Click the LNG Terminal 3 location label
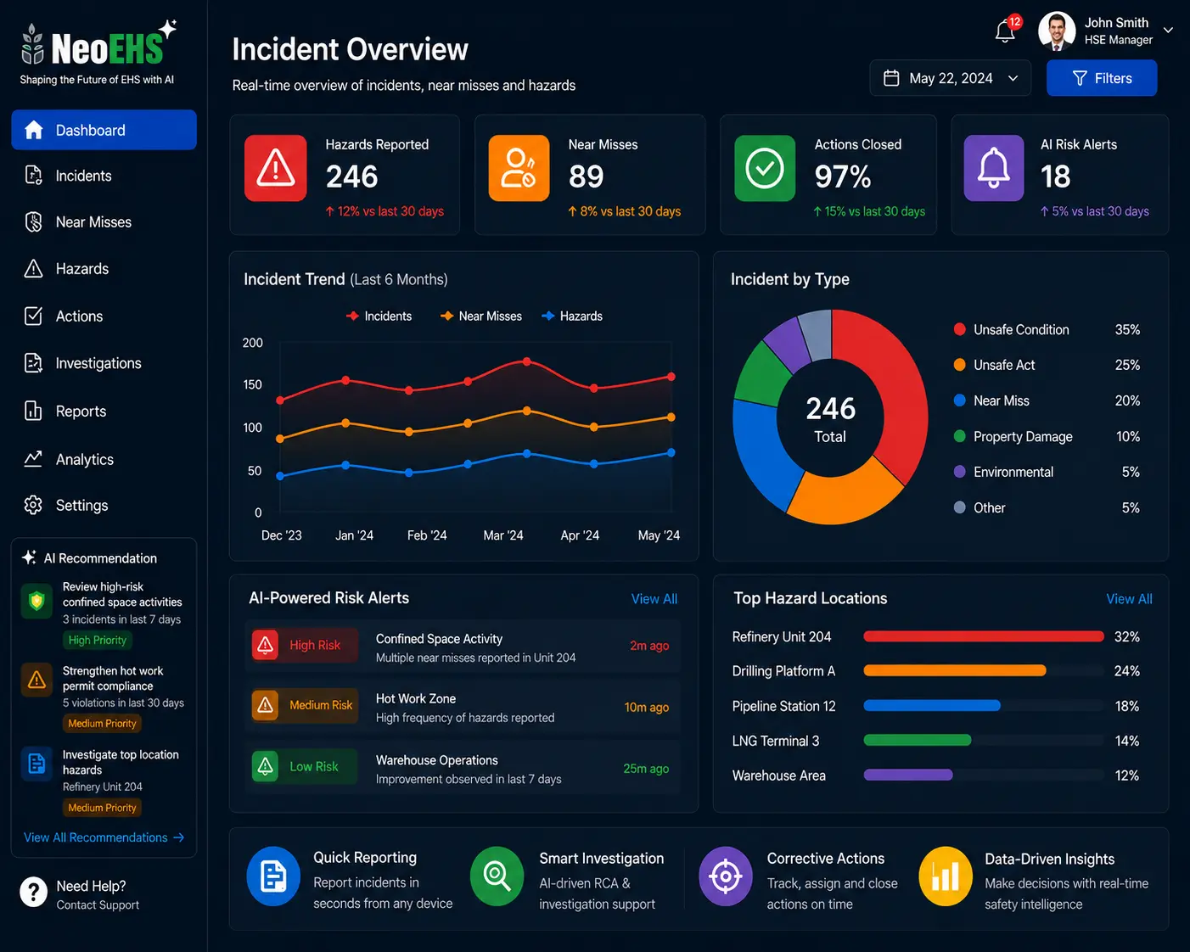This screenshot has width=1190, height=952. [776, 741]
